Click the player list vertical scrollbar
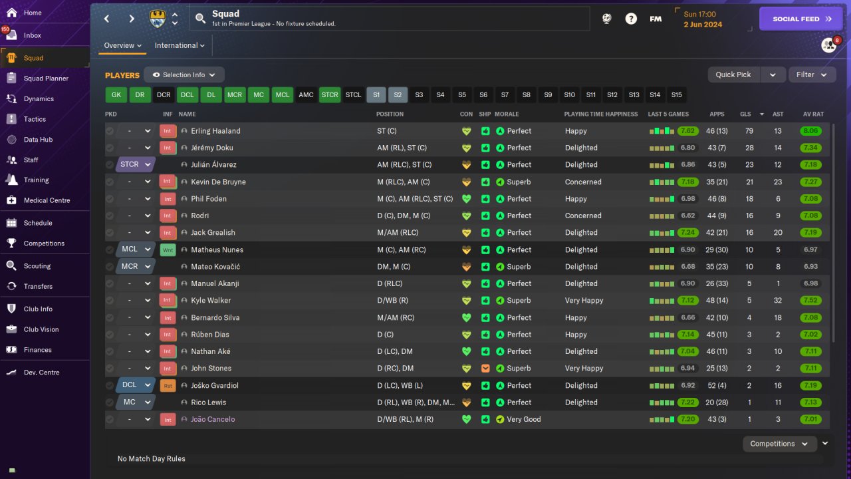Screen dimensions: 851x479 tap(832, 233)
